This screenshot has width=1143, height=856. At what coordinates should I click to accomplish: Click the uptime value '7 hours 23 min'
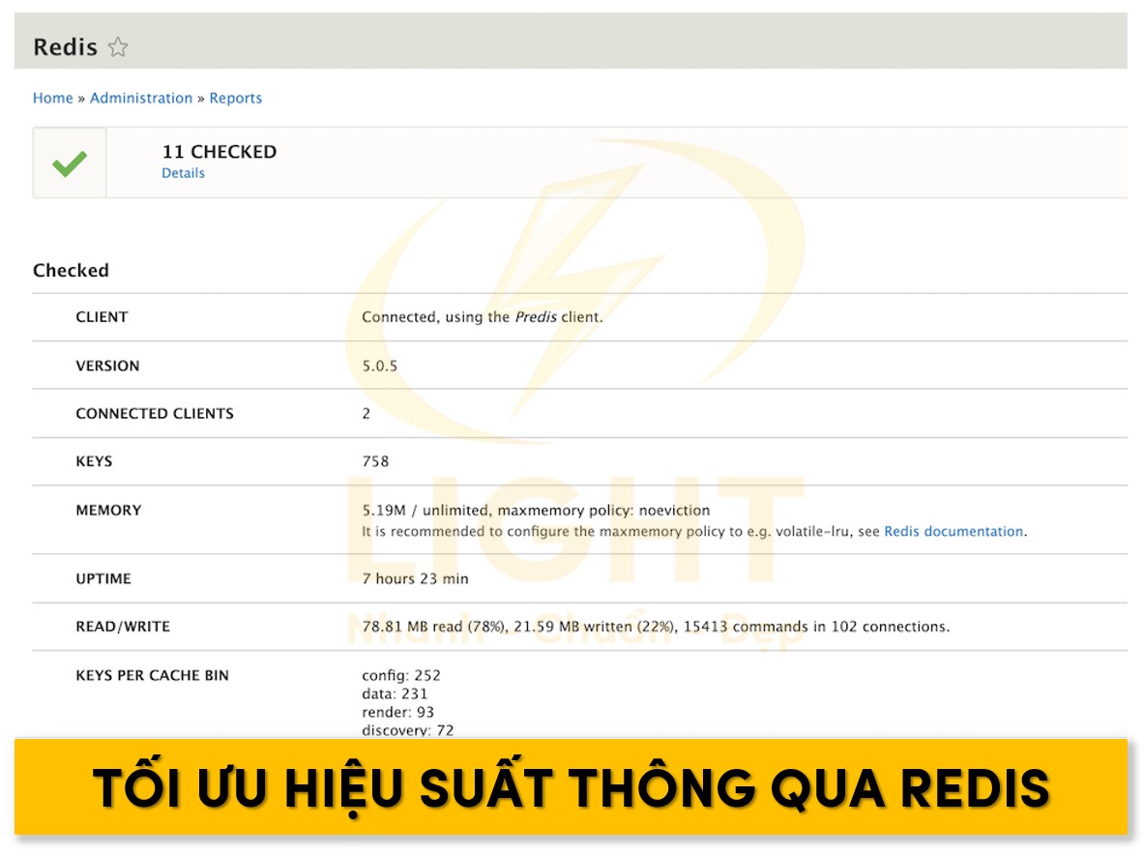coord(416,579)
